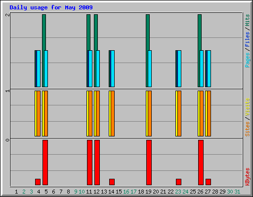Click day label "4" on the x-axis
This screenshot has width=253, height=197.
(39, 192)
